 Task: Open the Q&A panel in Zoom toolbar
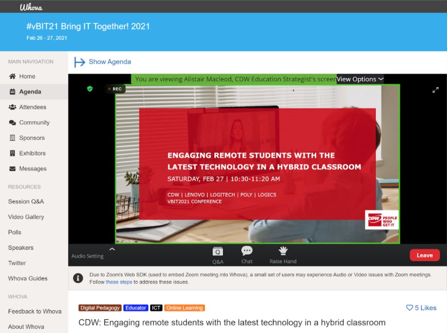coord(218,256)
